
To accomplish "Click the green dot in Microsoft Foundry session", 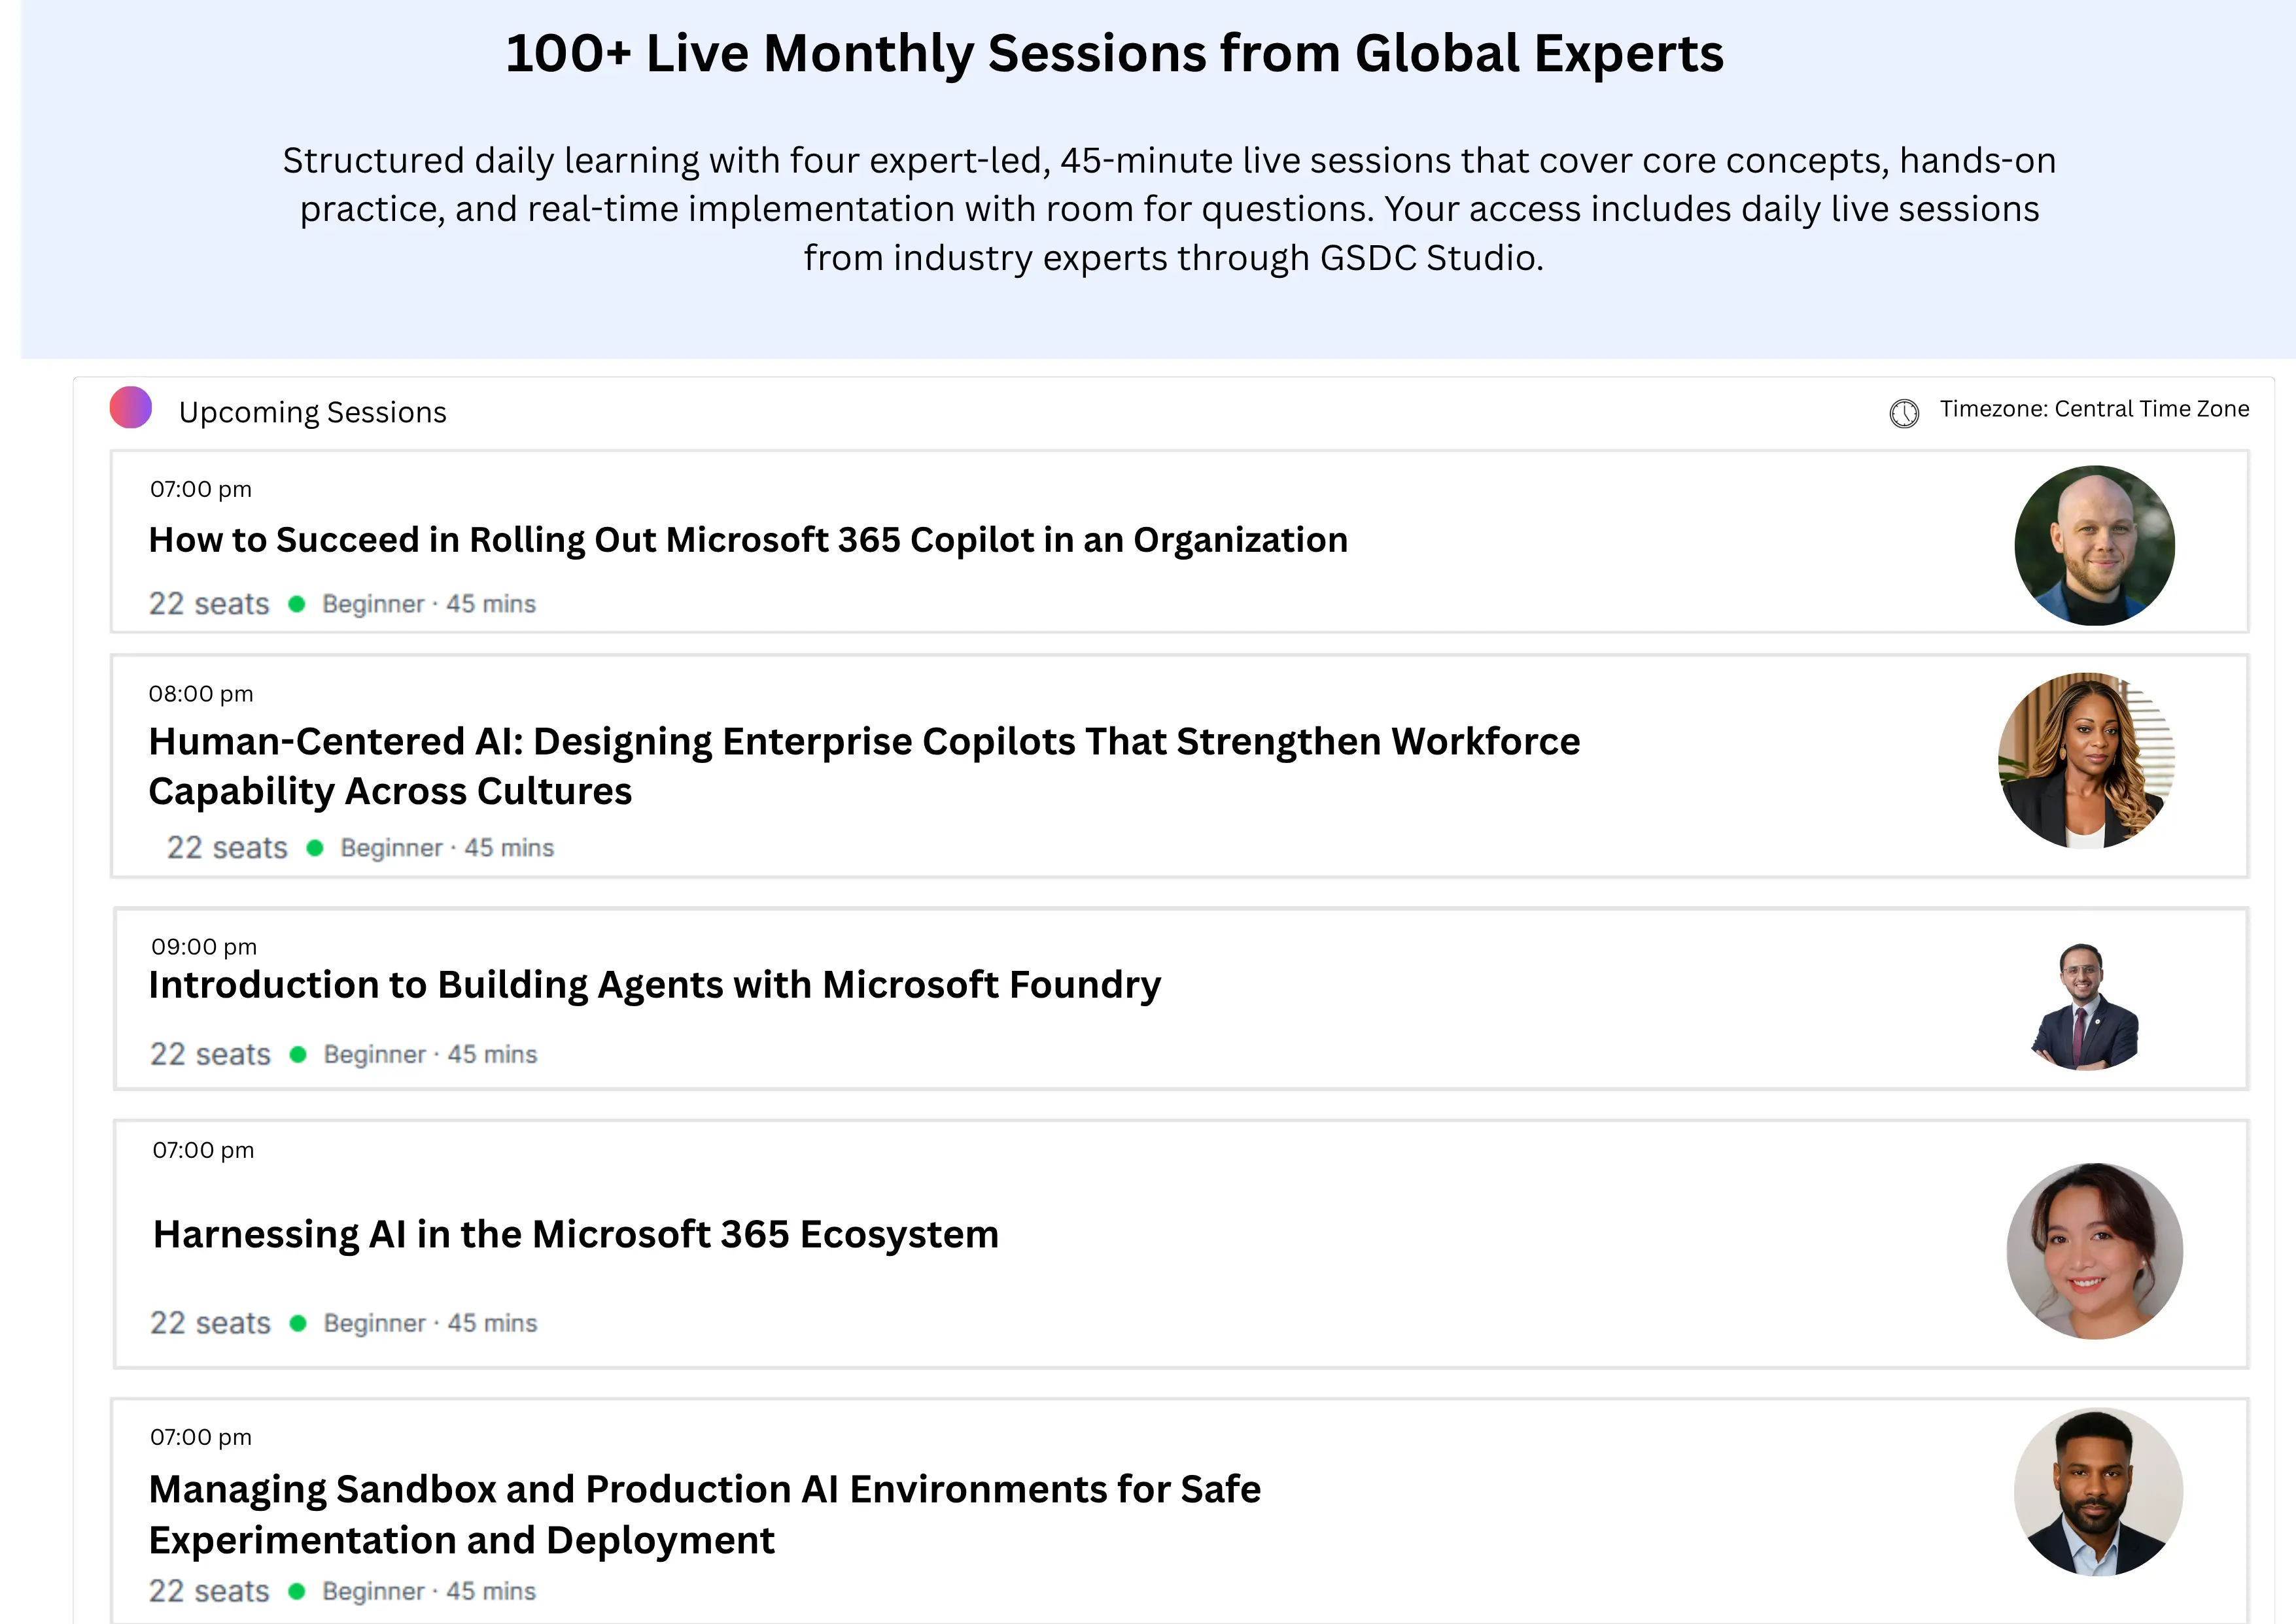I will 297,1055.
